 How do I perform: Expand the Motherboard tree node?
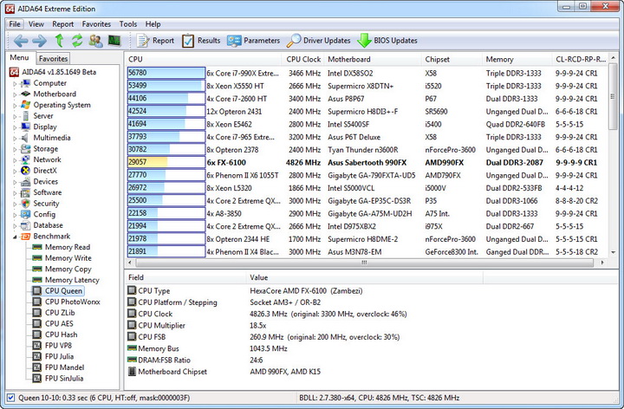coord(15,94)
